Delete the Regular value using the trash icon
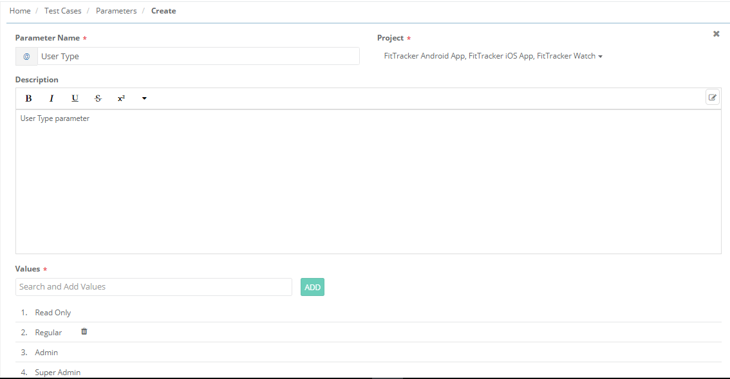 pyautogui.click(x=84, y=331)
